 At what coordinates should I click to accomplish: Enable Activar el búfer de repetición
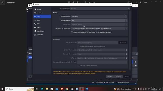78,66
